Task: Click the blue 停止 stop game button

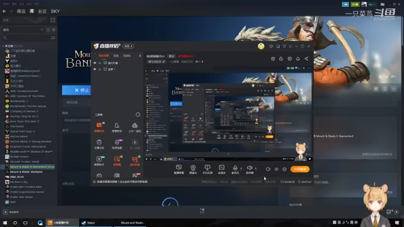Action: point(77,90)
